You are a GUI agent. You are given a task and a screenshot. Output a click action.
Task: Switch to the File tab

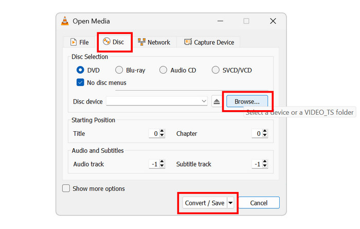pyautogui.click(x=79, y=42)
